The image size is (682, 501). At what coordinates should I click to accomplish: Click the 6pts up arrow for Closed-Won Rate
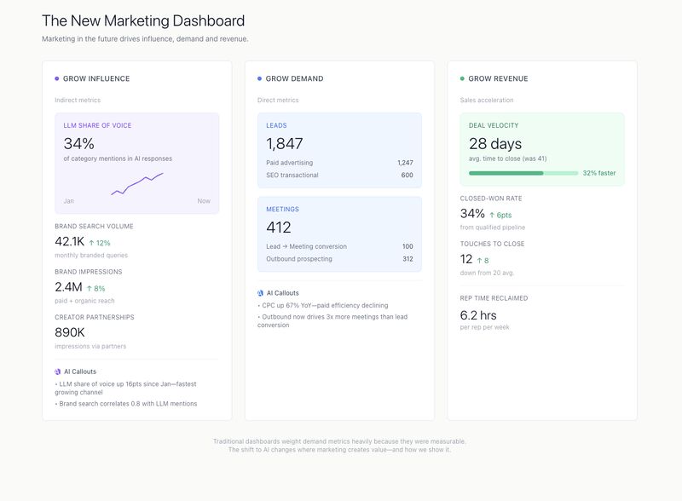point(492,215)
